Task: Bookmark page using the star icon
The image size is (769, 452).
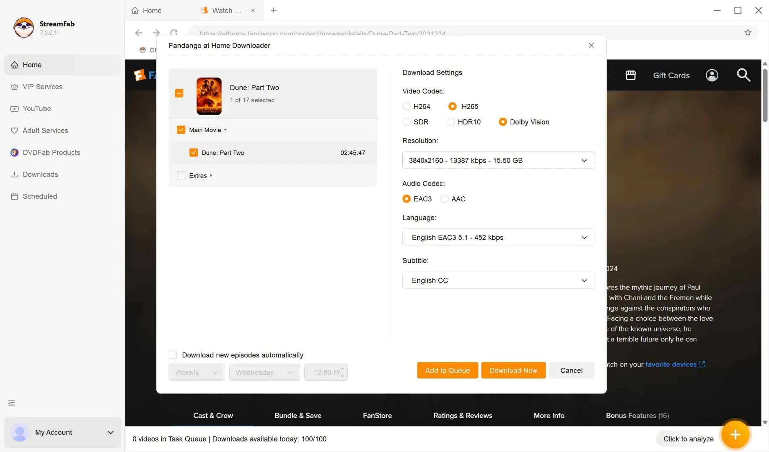Action: 748,33
